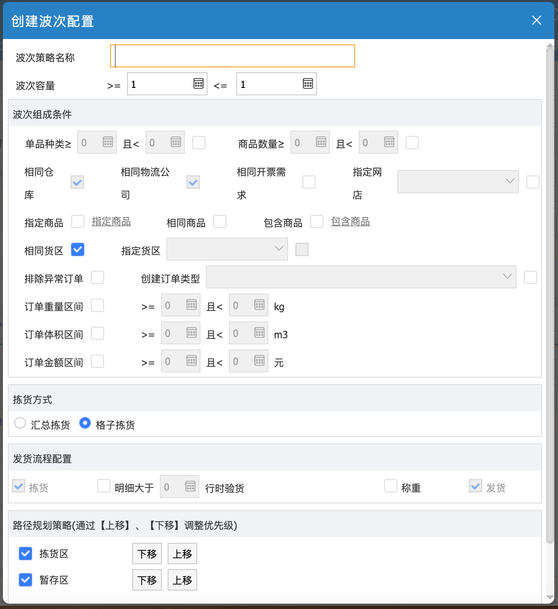Image resolution: width=558 pixels, height=609 pixels.
Task: Uncheck the 相同货区 checkbox
Action: (x=78, y=249)
